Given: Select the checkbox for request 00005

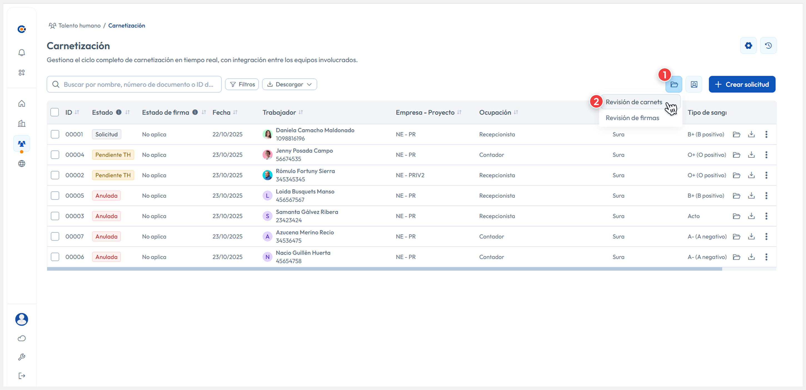Looking at the screenshot, I should [55, 196].
